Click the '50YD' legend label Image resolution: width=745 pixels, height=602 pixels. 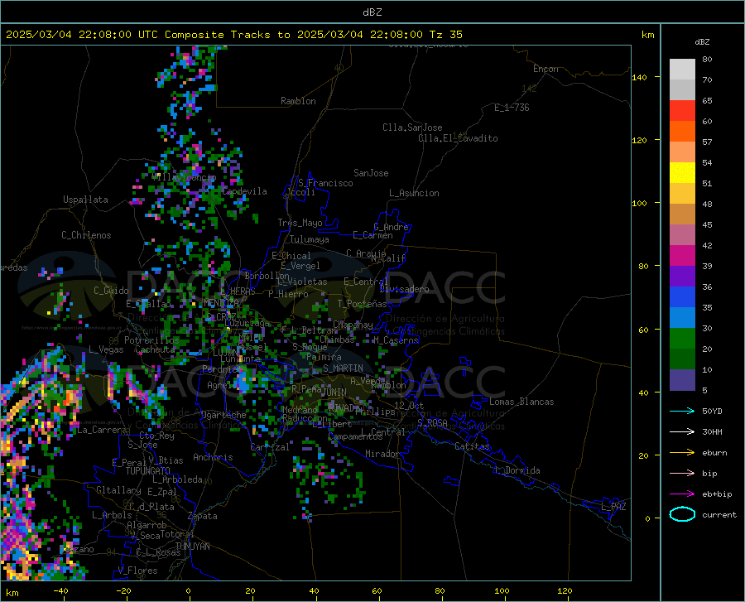(712, 411)
